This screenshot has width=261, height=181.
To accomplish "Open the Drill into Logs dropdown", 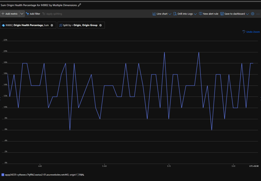I will (185, 14).
